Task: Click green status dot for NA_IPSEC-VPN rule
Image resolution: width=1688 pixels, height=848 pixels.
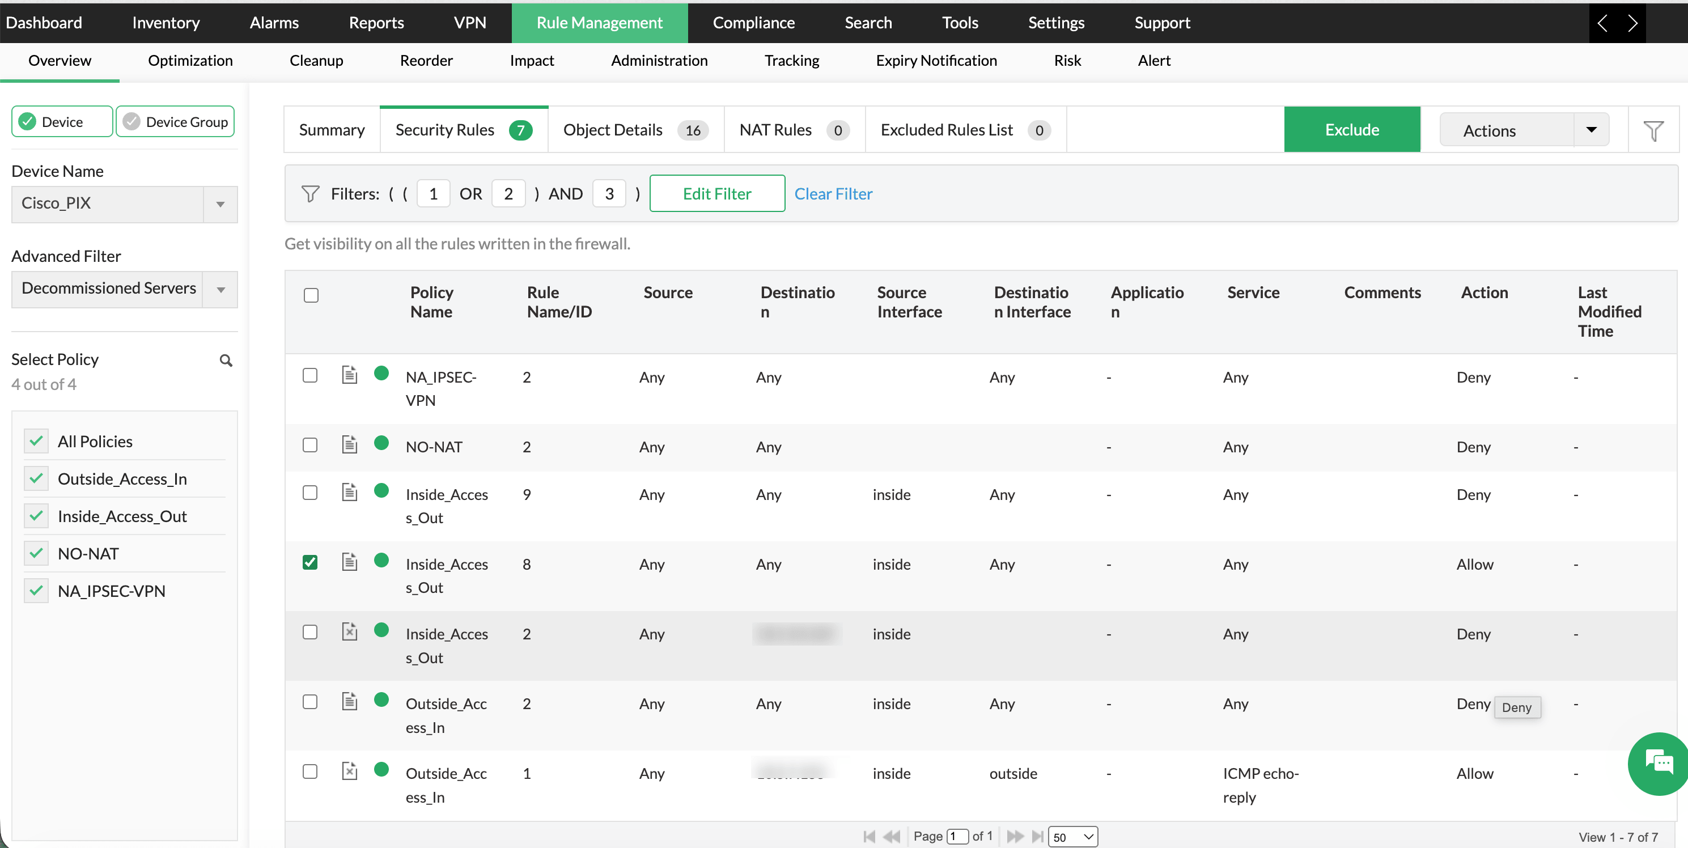Action: click(381, 374)
